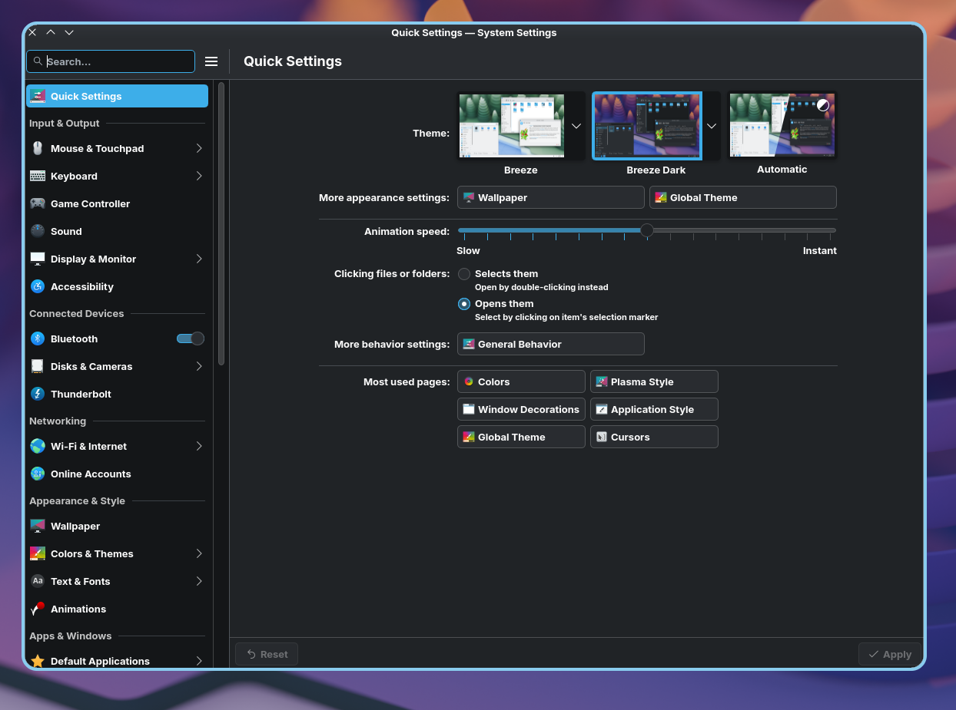
Task: Click the General Behavior button icon
Action: click(x=469, y=344)
